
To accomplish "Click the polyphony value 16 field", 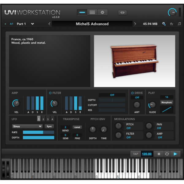I will point(167,97).
